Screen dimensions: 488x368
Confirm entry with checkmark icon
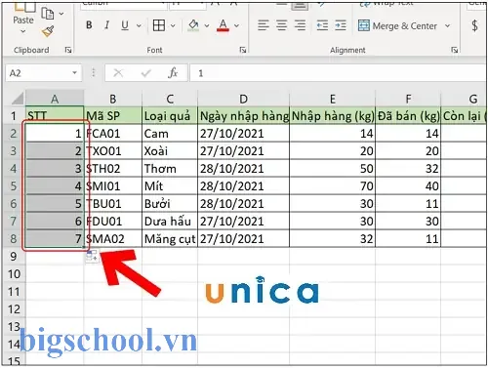coord(145,73)
